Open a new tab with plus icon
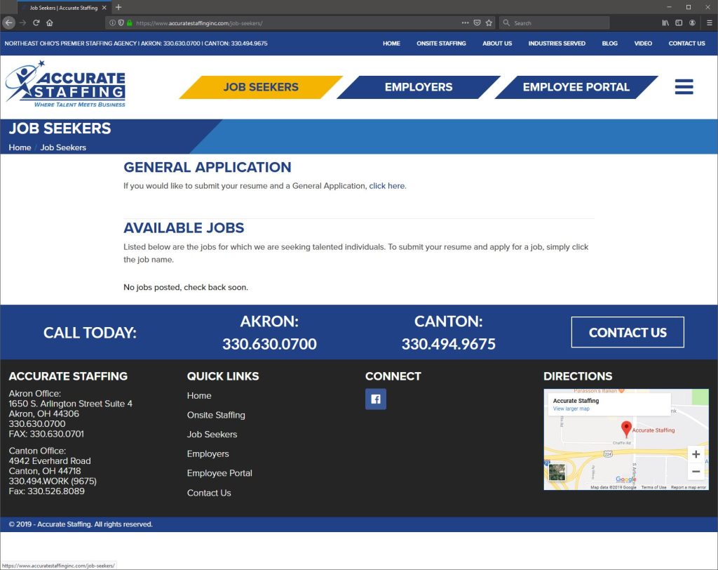This screenshot has width=718, height=570. click(118, 7)
